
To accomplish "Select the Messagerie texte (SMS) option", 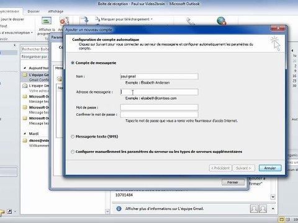I will [x=73, y=137].
